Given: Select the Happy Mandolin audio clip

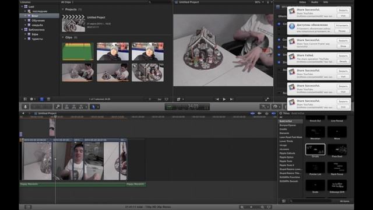Looking at the screenshot, I should point(72,184).
